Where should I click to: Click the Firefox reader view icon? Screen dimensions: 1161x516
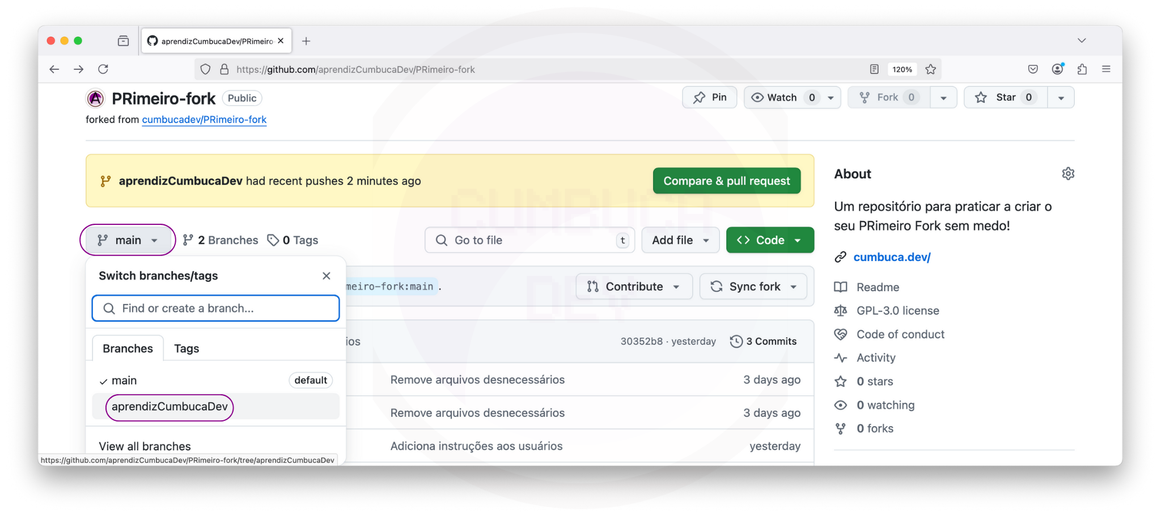coord(874,69)
